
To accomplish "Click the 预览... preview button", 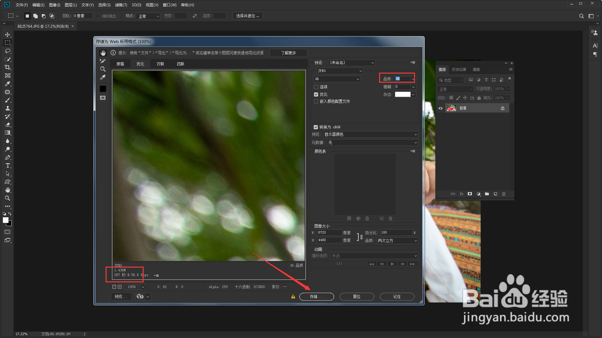I will 121,296.
